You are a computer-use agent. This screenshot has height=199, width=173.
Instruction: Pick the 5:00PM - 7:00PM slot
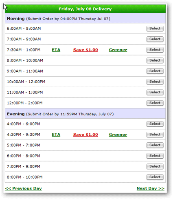[155, 145]
